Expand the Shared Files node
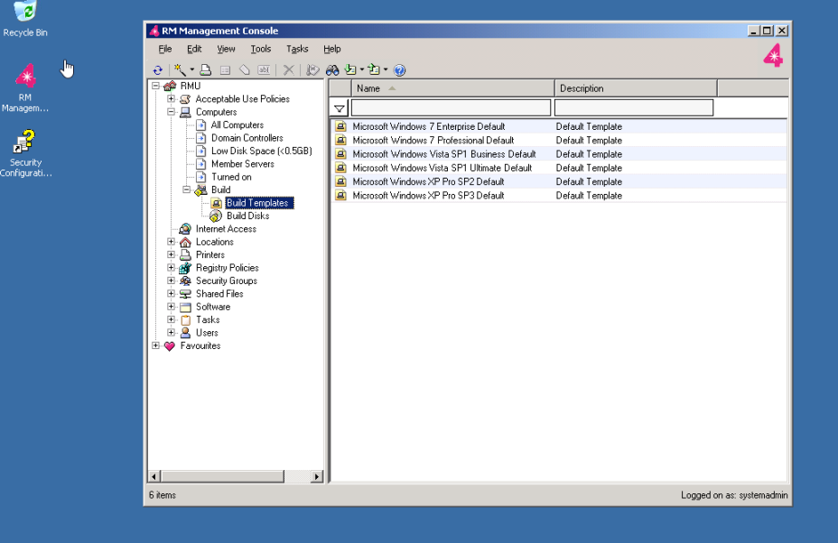 pyautogui.click(x=171, y=294)
